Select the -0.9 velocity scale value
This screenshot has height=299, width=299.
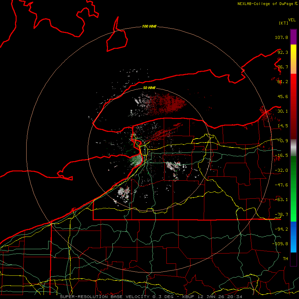(283, 141)
